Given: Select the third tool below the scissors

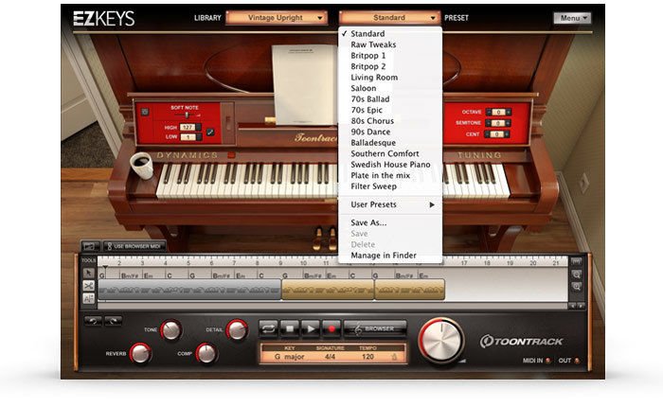Looking at the screenshot, I should [88, 299].
